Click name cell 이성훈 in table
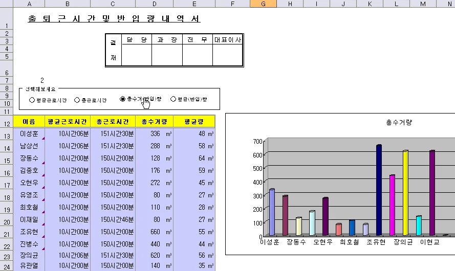 (x=29, y=133)
